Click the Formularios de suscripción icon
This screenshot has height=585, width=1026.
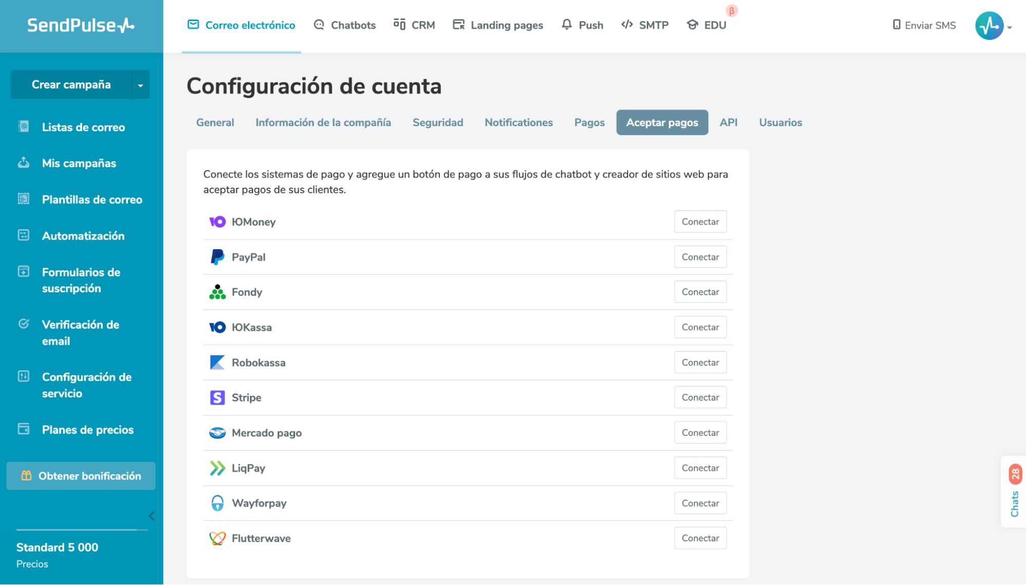point(24,271)
